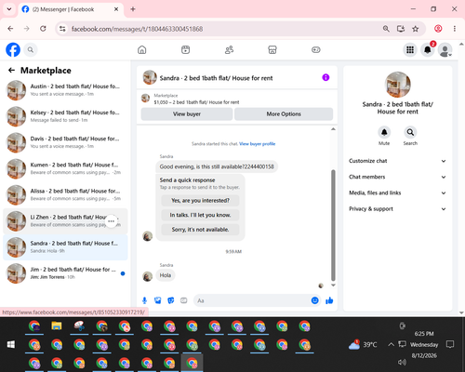This screenshot has height=372, width=465.
Task: Open the unread Jim conversation
Action: click(x=65, y=273)
